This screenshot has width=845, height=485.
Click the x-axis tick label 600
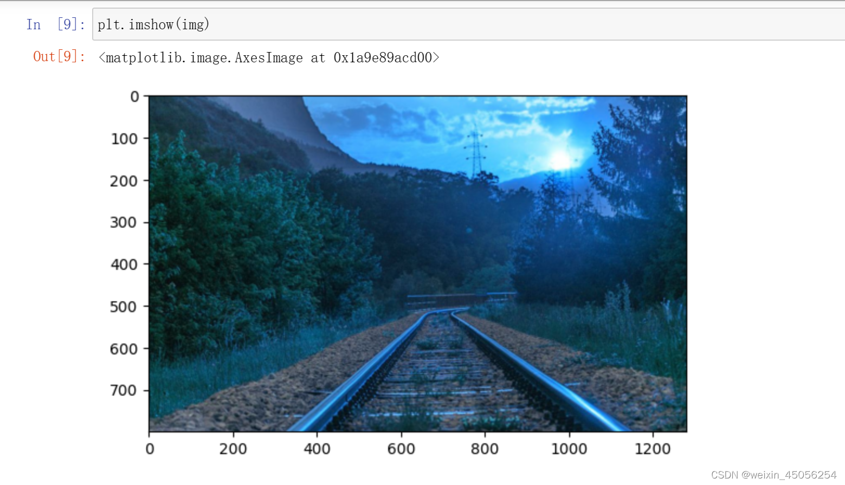(x=401, y=449)
